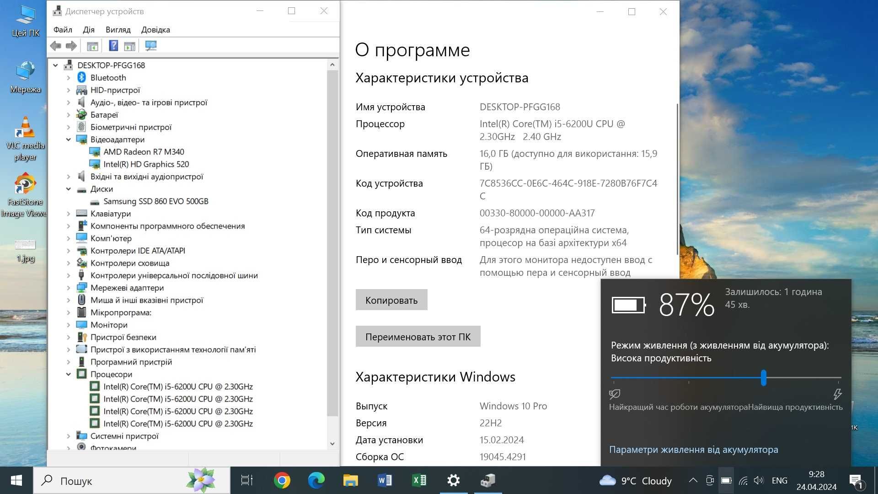Image resolution: width=878 pixels, height=494 pixels.
Task: Click the best battery life leaf icon
Action: pos(615,394)
